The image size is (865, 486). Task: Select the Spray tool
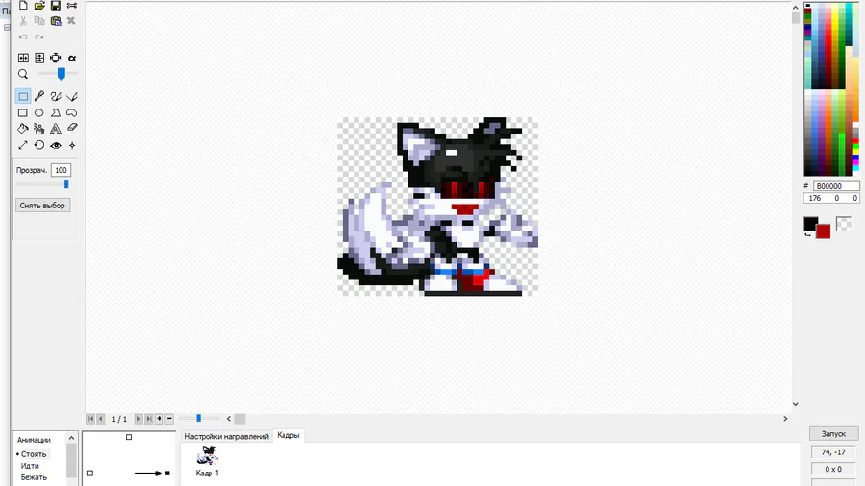tap(39, 129)
